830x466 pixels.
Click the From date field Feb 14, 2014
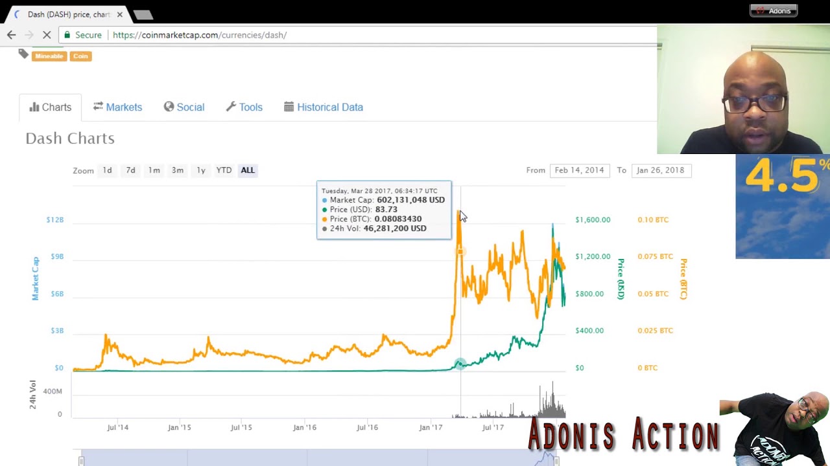tap(579, 170)
